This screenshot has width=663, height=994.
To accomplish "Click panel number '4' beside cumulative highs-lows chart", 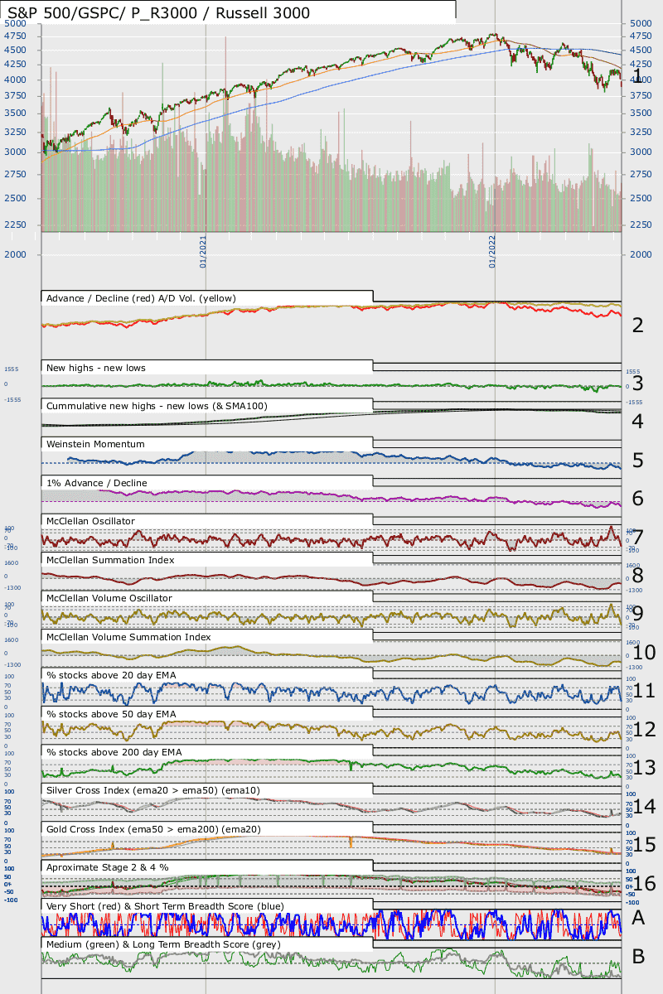I will coord(637,421).
